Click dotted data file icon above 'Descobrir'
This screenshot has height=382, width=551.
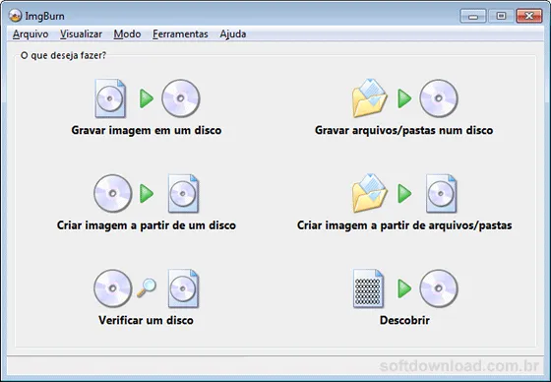click(368, 288)
